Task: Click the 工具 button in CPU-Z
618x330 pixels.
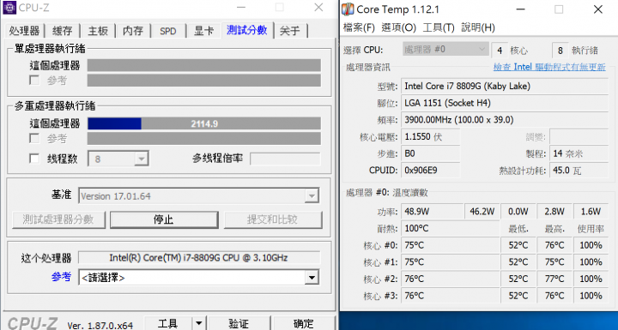Action: 168,323
